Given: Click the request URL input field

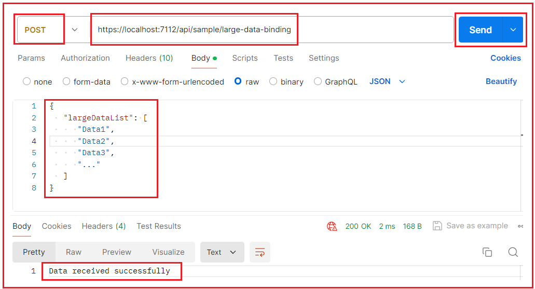Looking at the screenshot, I should [271, 30].
